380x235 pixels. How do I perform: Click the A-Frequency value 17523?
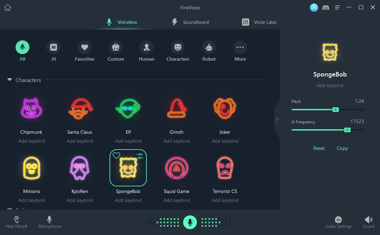[357, 121]
